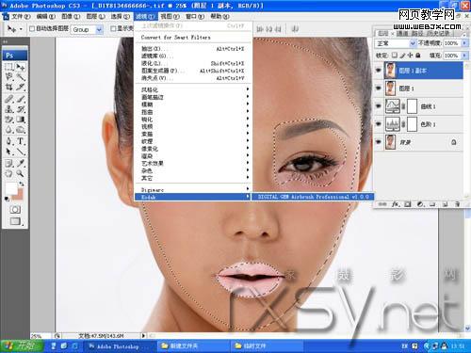The height and width of the screenshot is (353, 471).
Task: Click the curves layer mask thumbnail
Action: click(x=412, y=106)
